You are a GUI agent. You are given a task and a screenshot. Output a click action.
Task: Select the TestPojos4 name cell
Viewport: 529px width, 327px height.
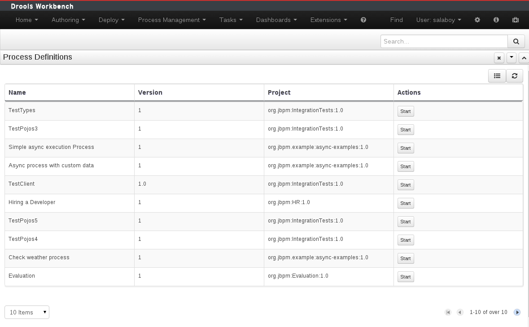coord(70,240)
